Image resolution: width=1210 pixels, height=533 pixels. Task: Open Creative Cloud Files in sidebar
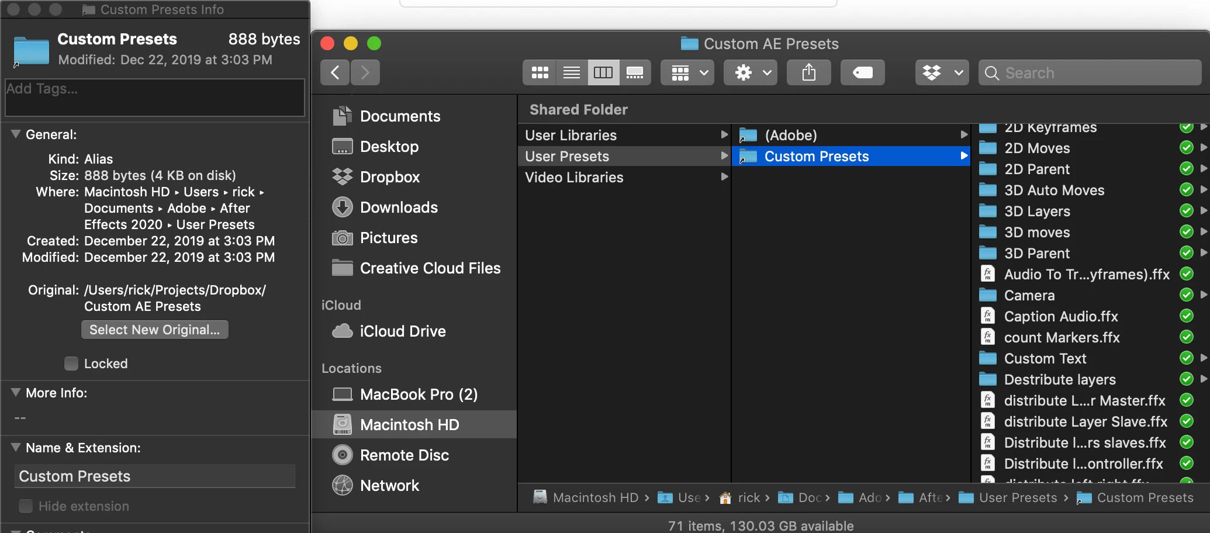(414, 268)
